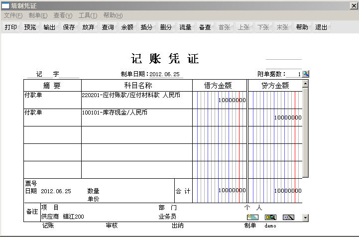Open the 工具(T) menu
The width and height of the screenshot is (359, 237).
click(x=88, y=15)
